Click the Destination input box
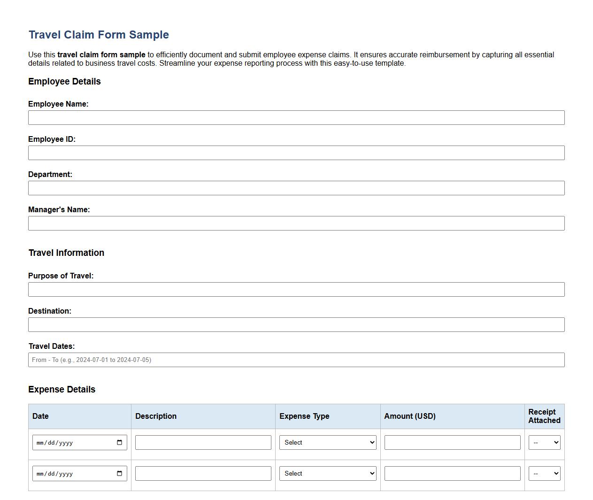 [x=296, y=324]
